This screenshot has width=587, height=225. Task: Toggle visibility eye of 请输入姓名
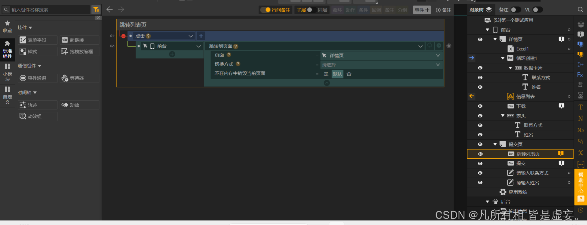[480, 183]
